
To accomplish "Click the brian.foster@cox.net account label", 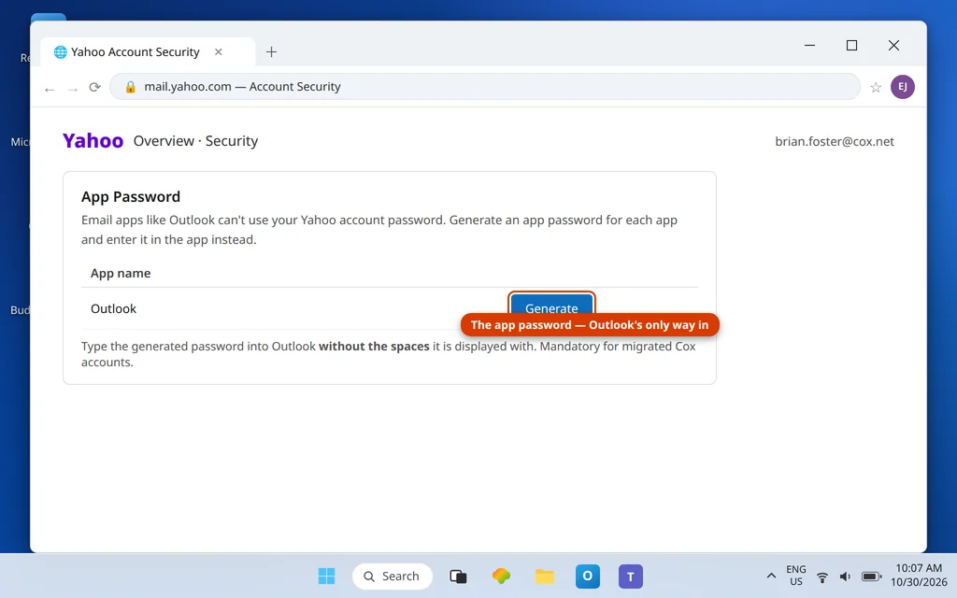I will pyautogui.click(x=835, y=142).
